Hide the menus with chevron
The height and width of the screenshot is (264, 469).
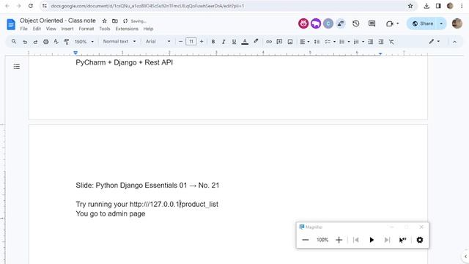[x=454, y=42]
